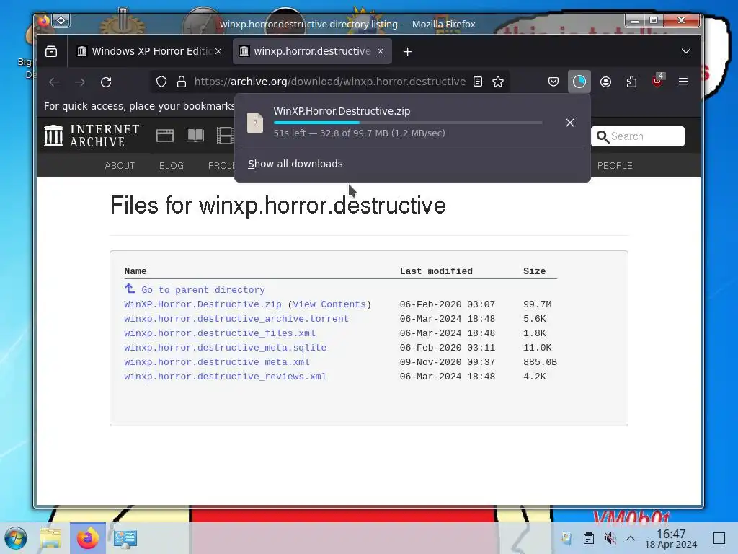Open the uBlock Origin extension popup
Screen dimensions: 738x554
657,82
